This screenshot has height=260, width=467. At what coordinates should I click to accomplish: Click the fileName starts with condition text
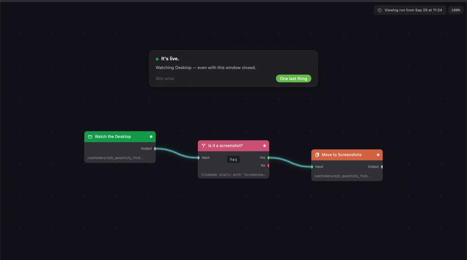click(x=233, y=175)
